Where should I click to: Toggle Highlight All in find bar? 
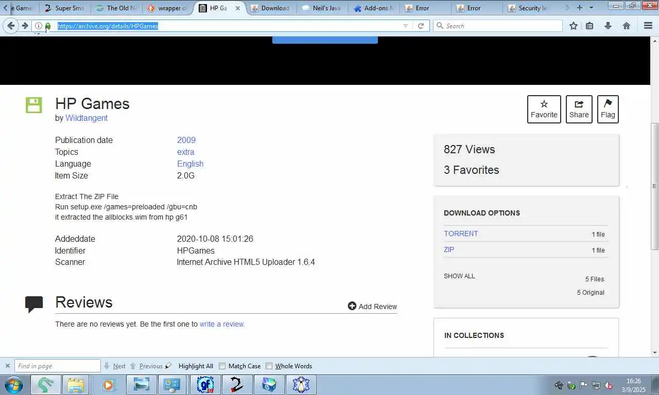(196, 366)
